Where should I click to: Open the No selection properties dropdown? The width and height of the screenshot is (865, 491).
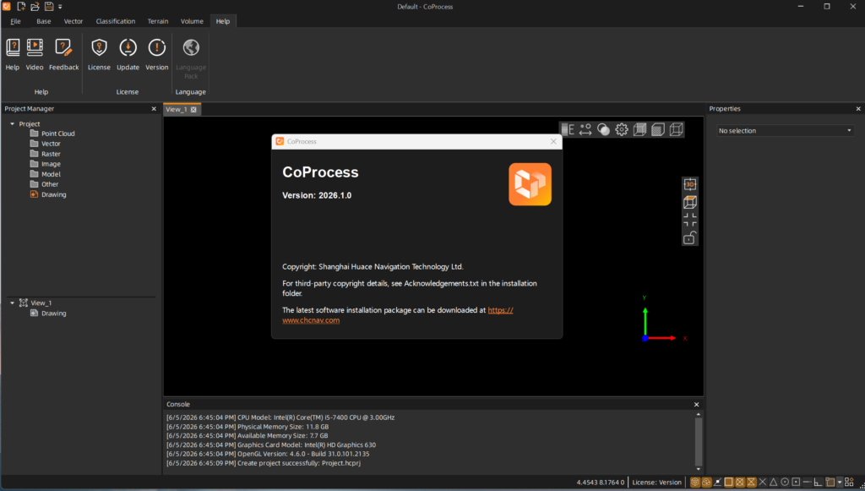(x=785, y=131)
